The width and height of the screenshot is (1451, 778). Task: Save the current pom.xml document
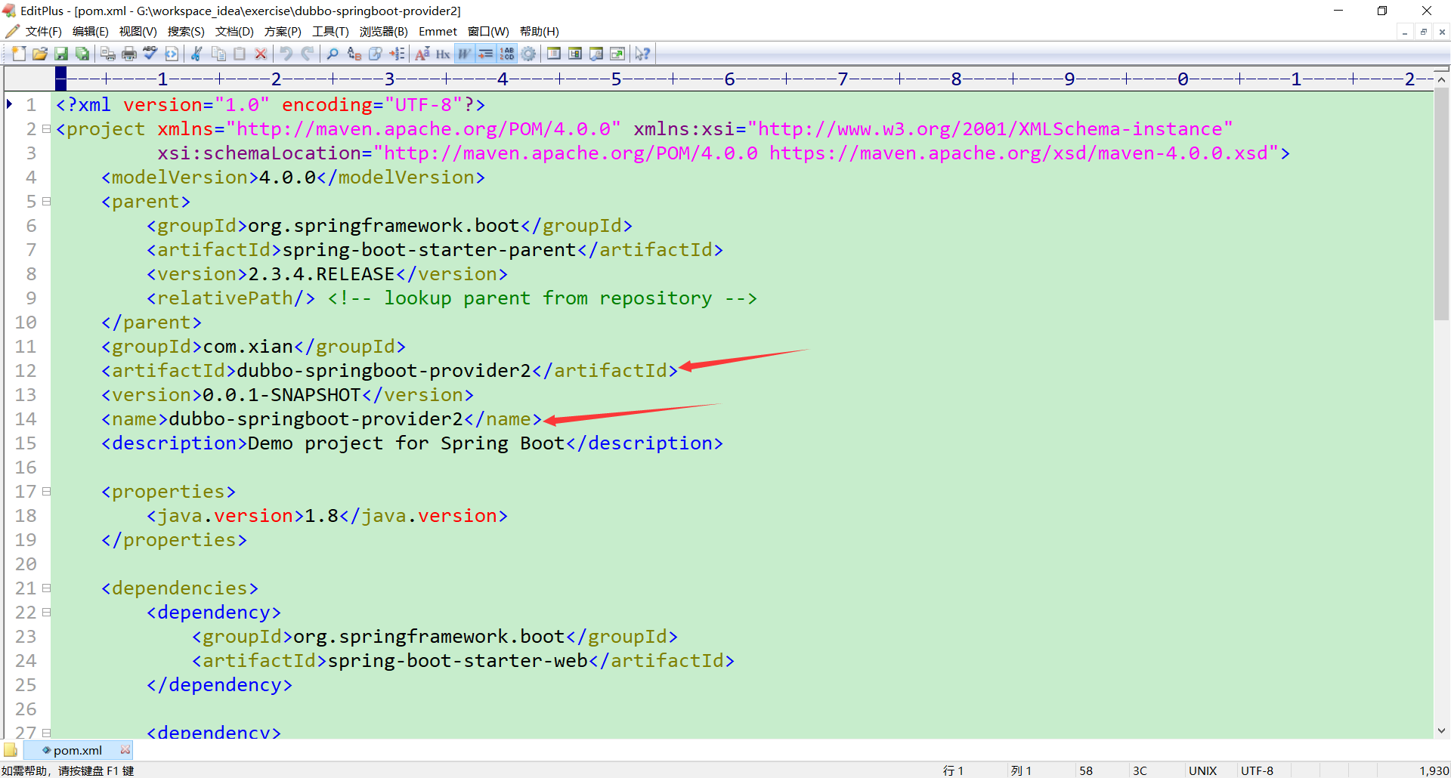pos(61,54)
